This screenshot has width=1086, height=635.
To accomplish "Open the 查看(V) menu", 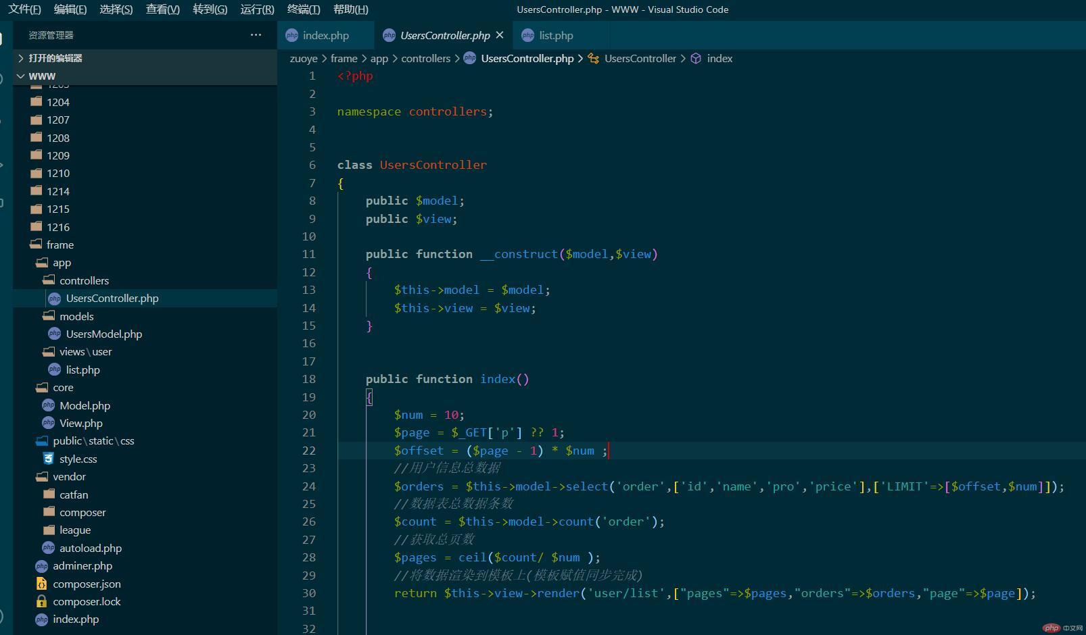I will [163, 9].
